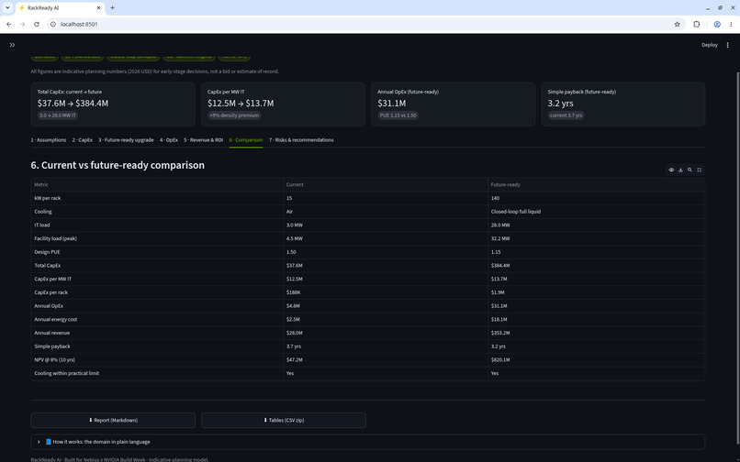Click the section 6 comparison heading

[x=118, y=165]
